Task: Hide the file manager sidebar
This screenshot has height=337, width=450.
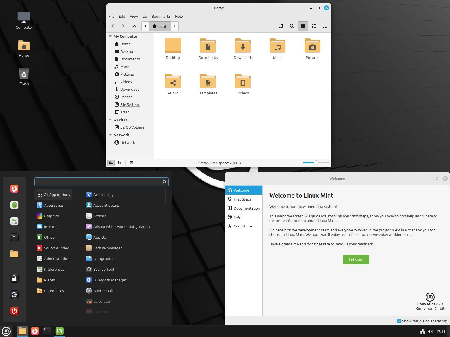Action: [x=131, y=163]
